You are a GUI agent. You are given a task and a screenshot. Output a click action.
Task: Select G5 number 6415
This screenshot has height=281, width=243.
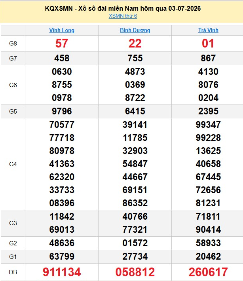[x=135, y=111]
